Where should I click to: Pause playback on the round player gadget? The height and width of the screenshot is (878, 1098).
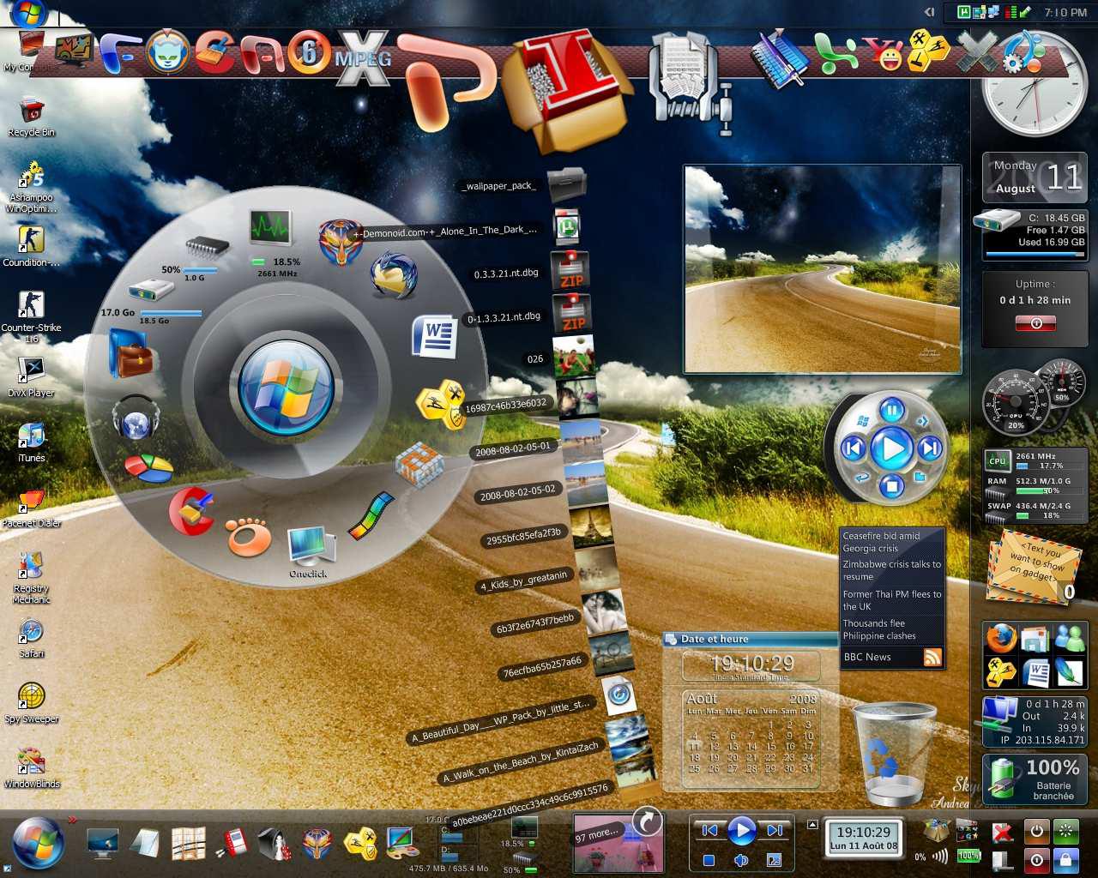click(892, 409)
